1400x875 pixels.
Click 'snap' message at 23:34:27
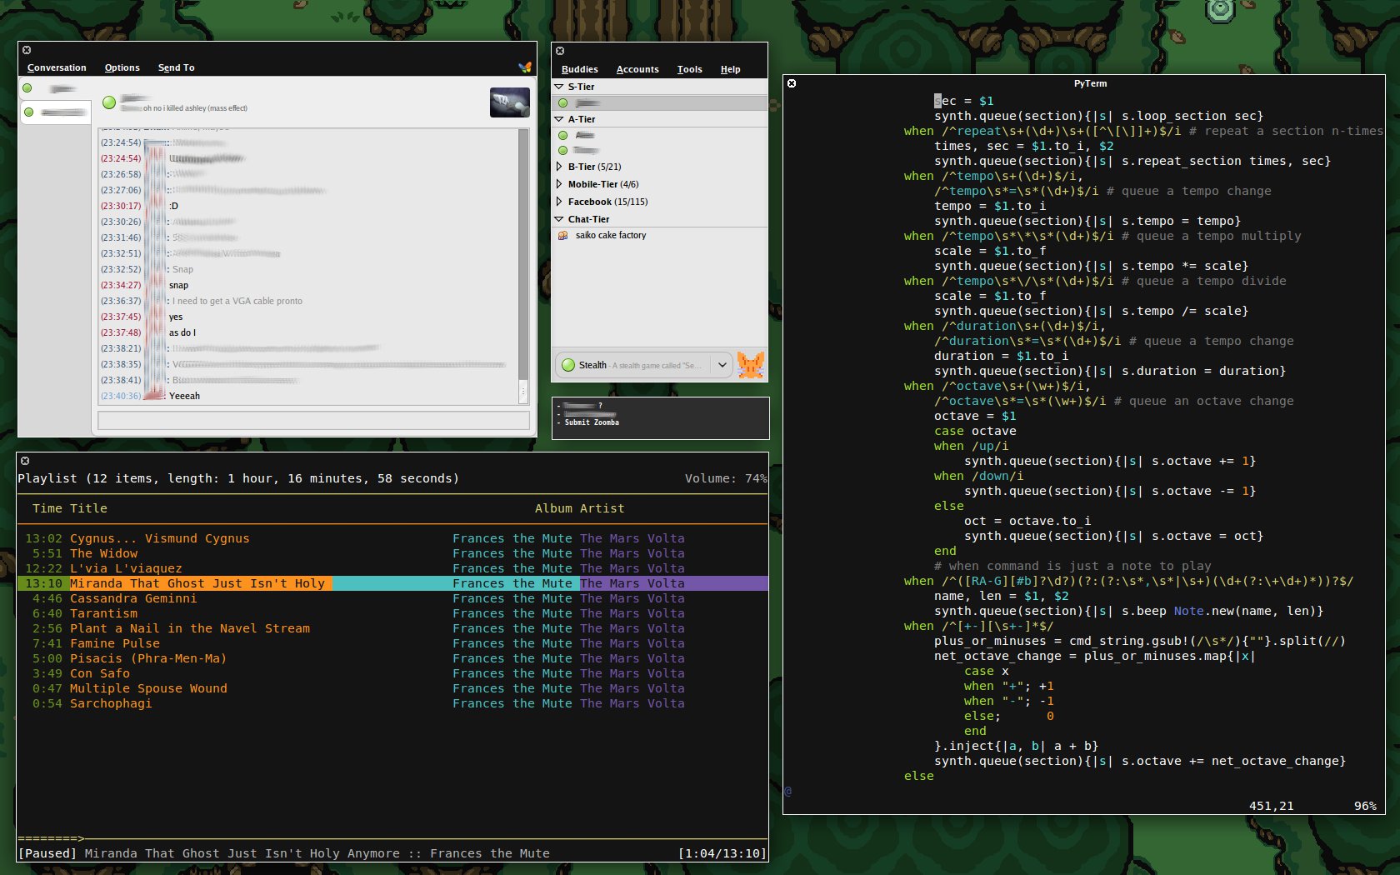[x=178, y=286]
